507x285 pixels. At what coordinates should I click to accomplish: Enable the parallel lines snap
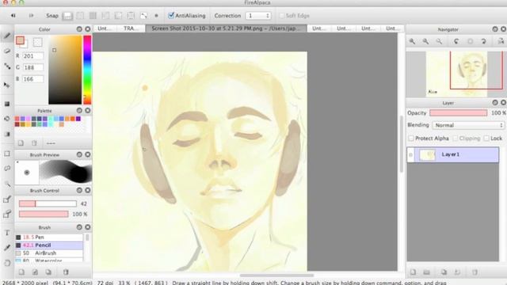pyautogui.click(x=80, y=16)
